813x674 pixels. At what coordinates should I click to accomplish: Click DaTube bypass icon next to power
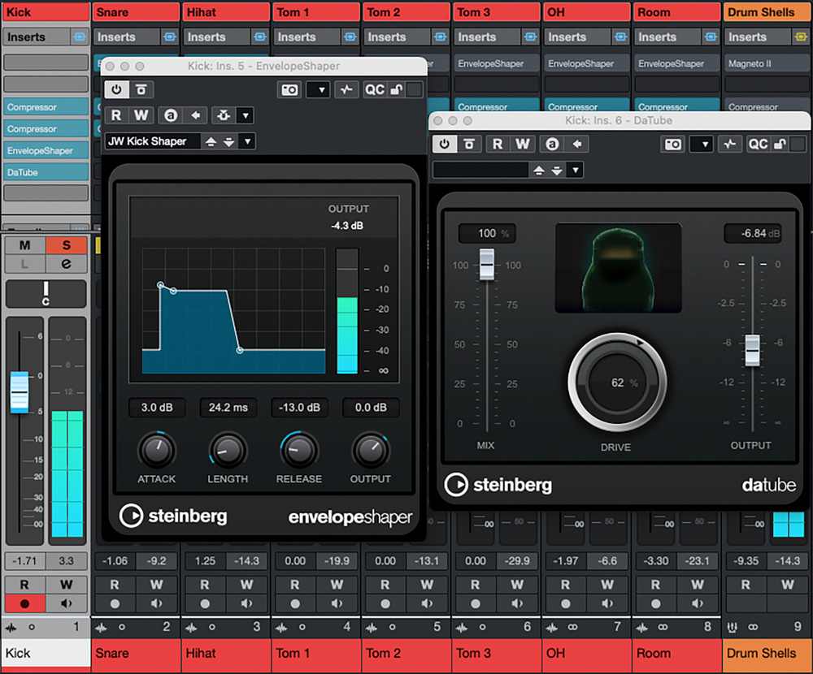[x=469, y=144]
